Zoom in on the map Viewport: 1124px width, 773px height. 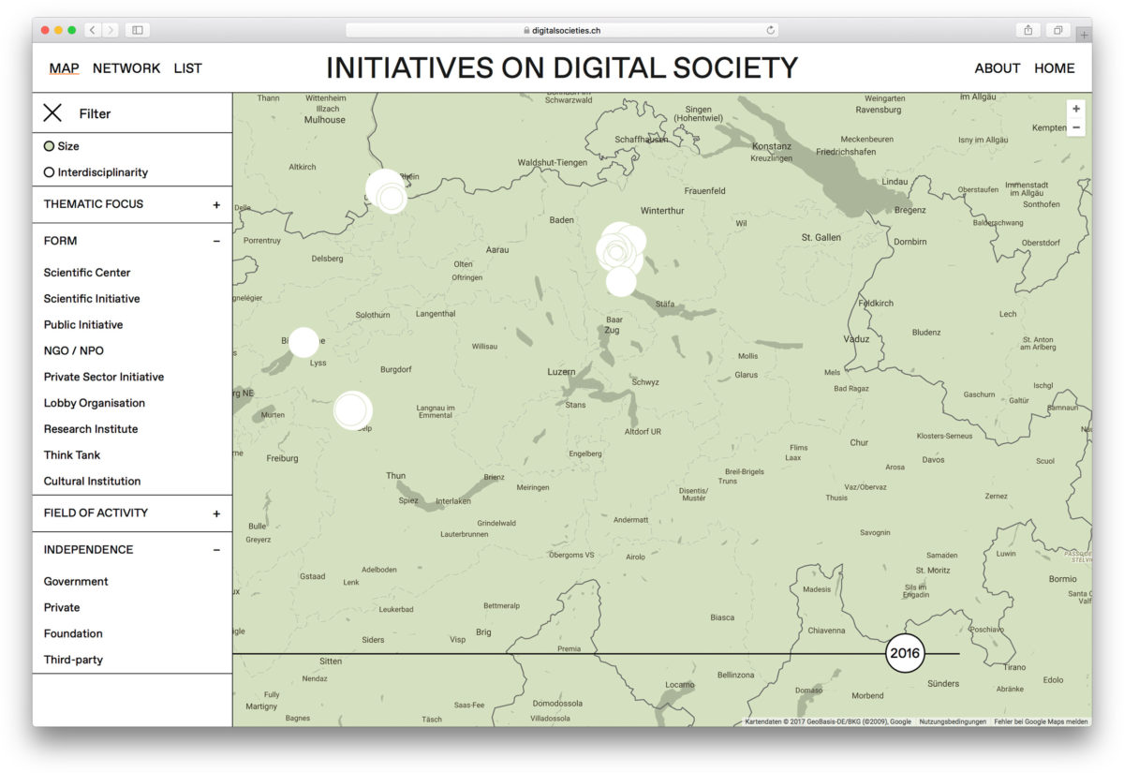pyautogui.click(x=1076, y=109)
